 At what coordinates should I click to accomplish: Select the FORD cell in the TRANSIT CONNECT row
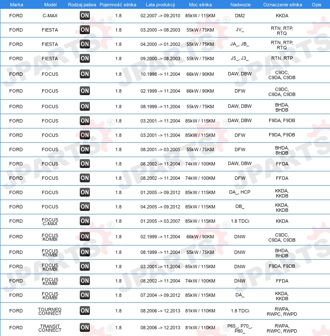pos(16,328)
